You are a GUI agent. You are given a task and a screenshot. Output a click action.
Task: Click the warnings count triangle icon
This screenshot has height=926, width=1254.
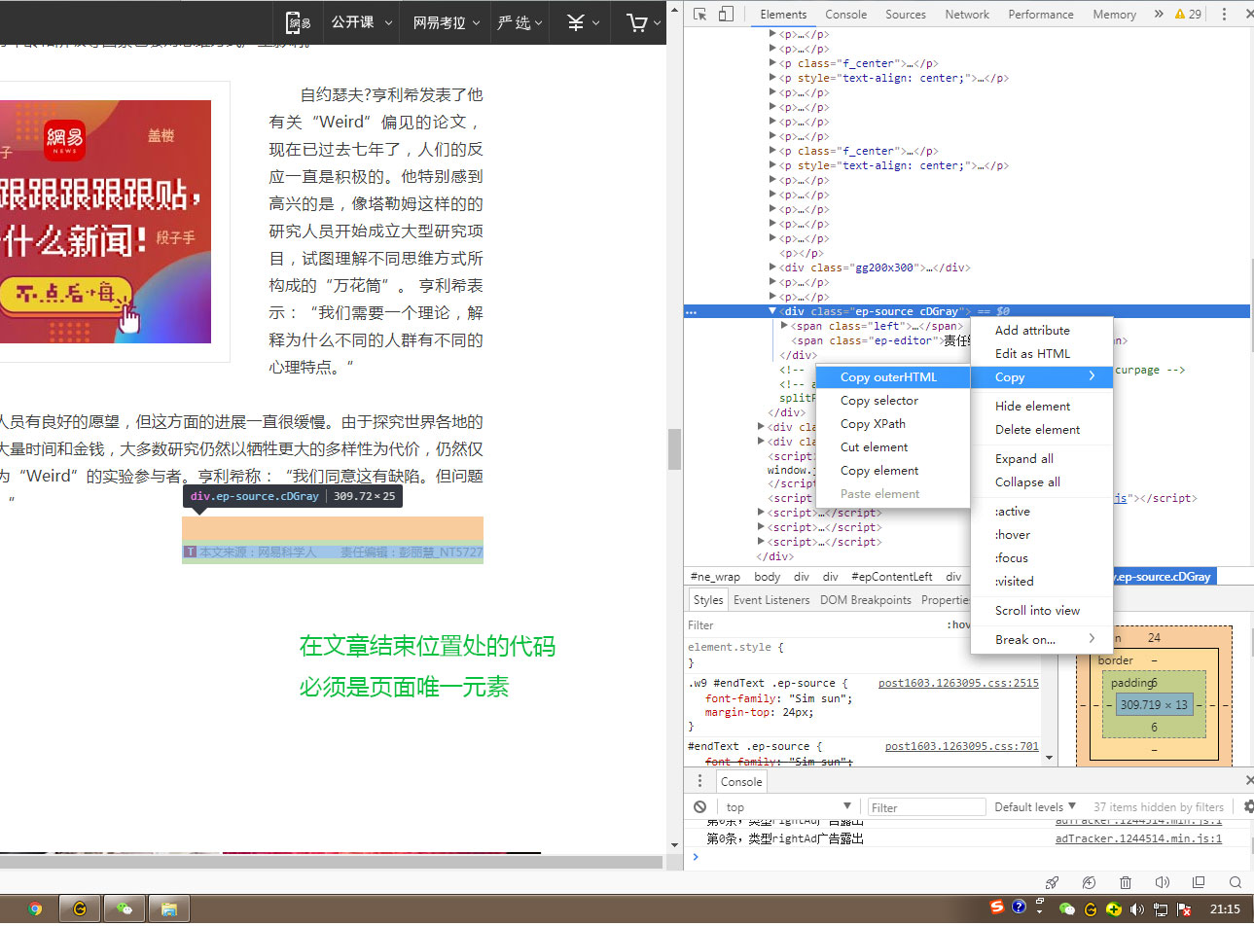(x=1180, y=15)
